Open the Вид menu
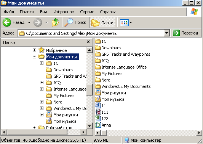Screen dimensions: 203x144 pyautogui.click(x=44, y=12)
